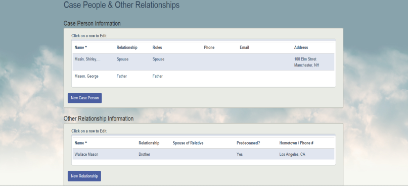Open the Wallace Mason row to edit
408x186 pixels.
[203, 154]
